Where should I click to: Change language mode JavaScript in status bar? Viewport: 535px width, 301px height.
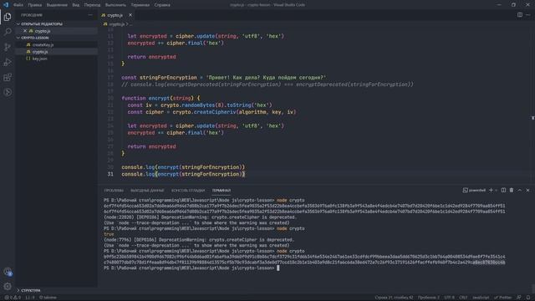481,298
